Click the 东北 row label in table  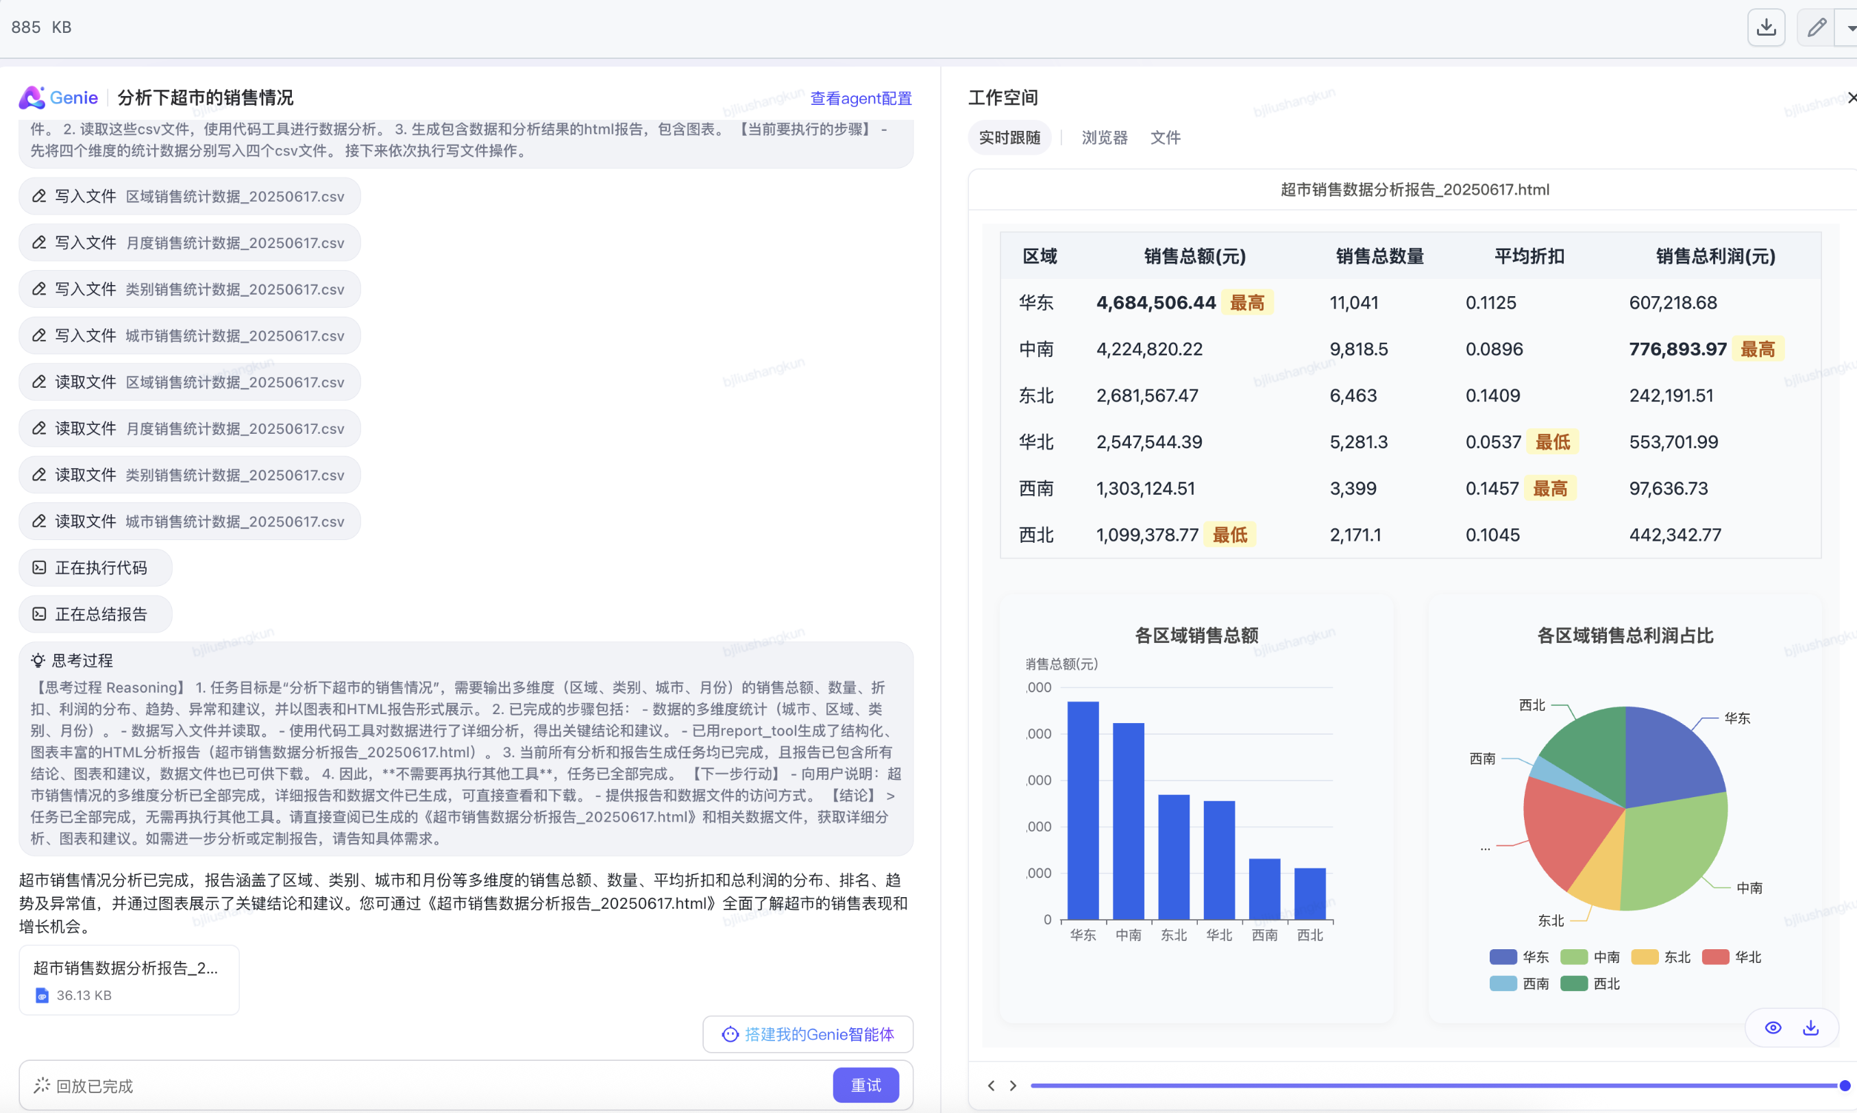click(x=1036, y=395)
